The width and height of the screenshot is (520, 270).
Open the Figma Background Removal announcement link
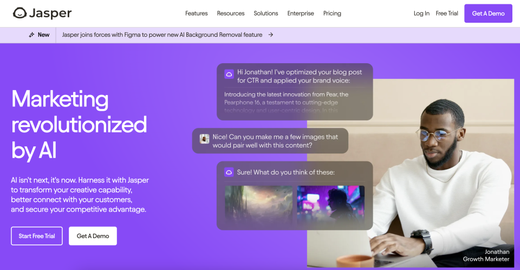tap(162, 35)
